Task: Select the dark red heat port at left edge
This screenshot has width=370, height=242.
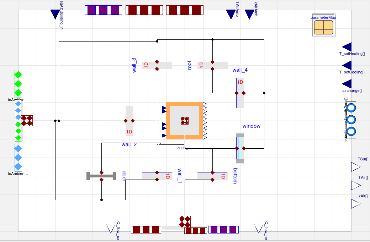Action: click(x=27, y=121)
